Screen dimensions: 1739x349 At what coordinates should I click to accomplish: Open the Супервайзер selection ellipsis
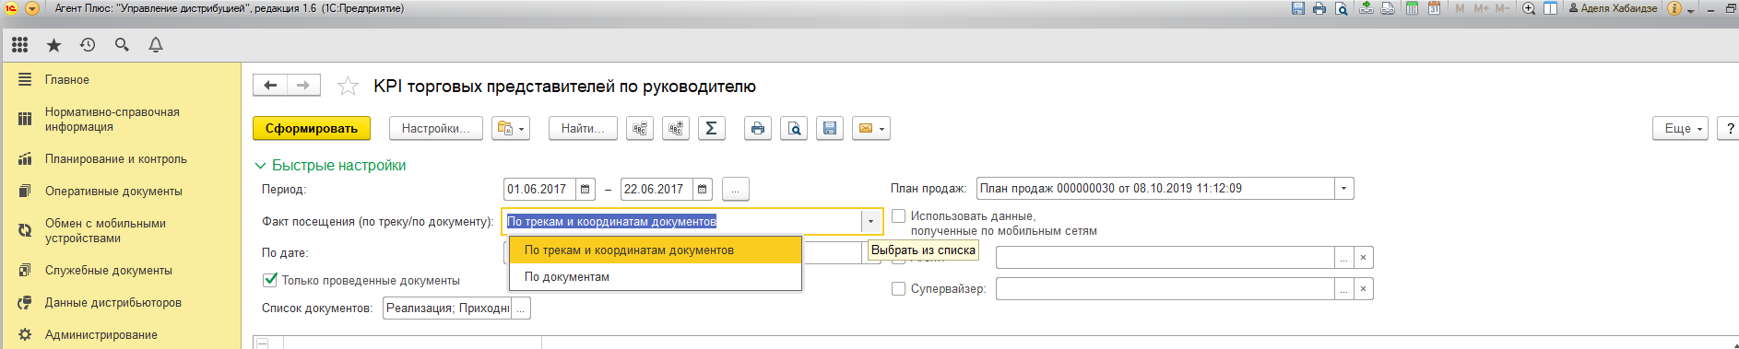[x=1344, y=288]
